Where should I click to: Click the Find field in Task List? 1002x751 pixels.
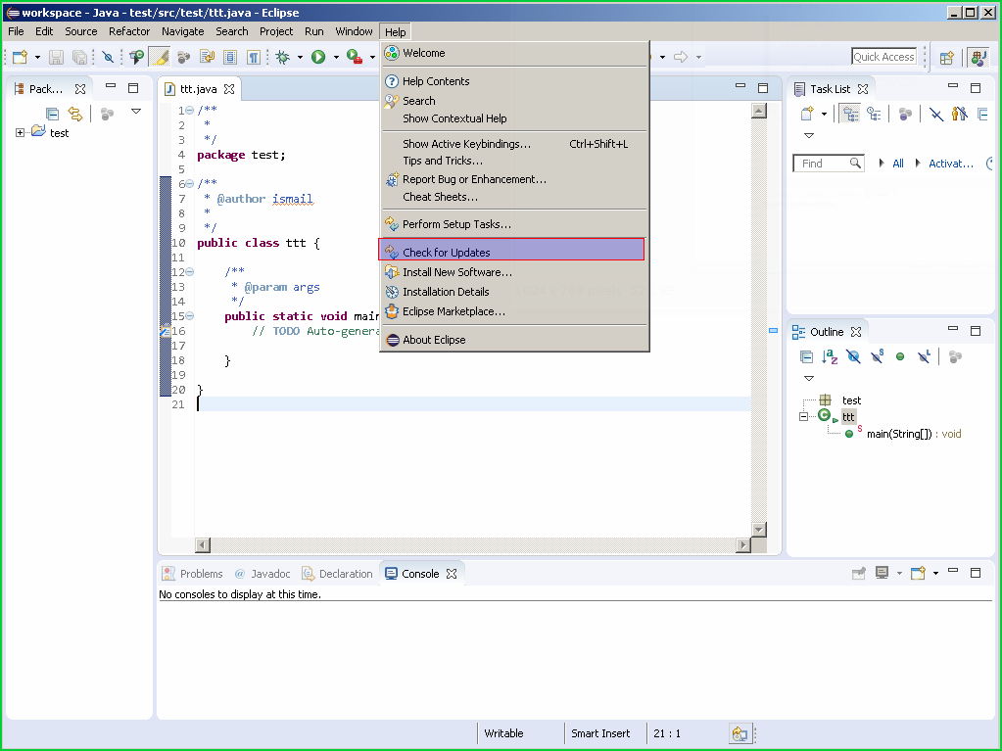[x=829, y=164]
